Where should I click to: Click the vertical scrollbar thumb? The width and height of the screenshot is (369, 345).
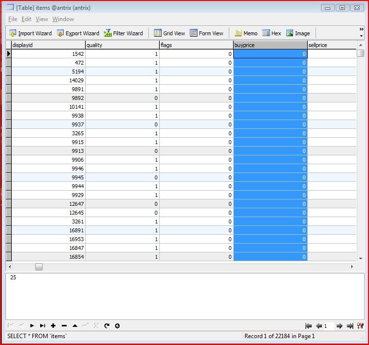(x=361, y=53)
